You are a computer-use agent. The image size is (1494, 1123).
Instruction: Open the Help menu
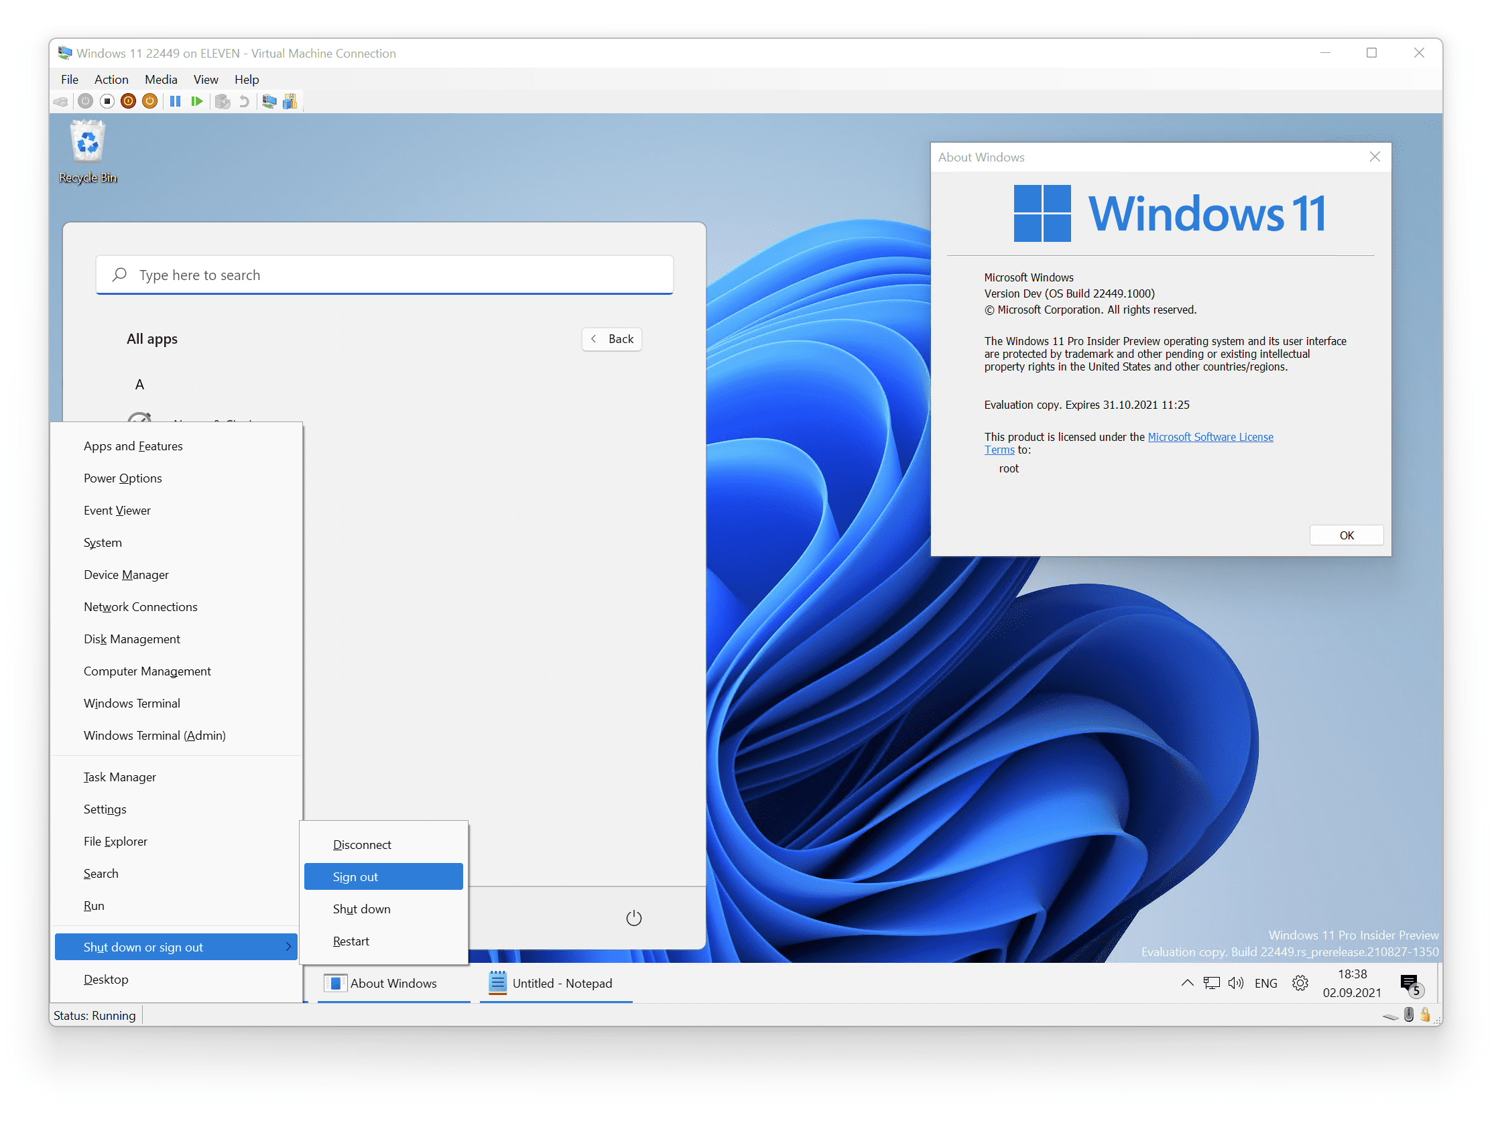pos(247,80)
